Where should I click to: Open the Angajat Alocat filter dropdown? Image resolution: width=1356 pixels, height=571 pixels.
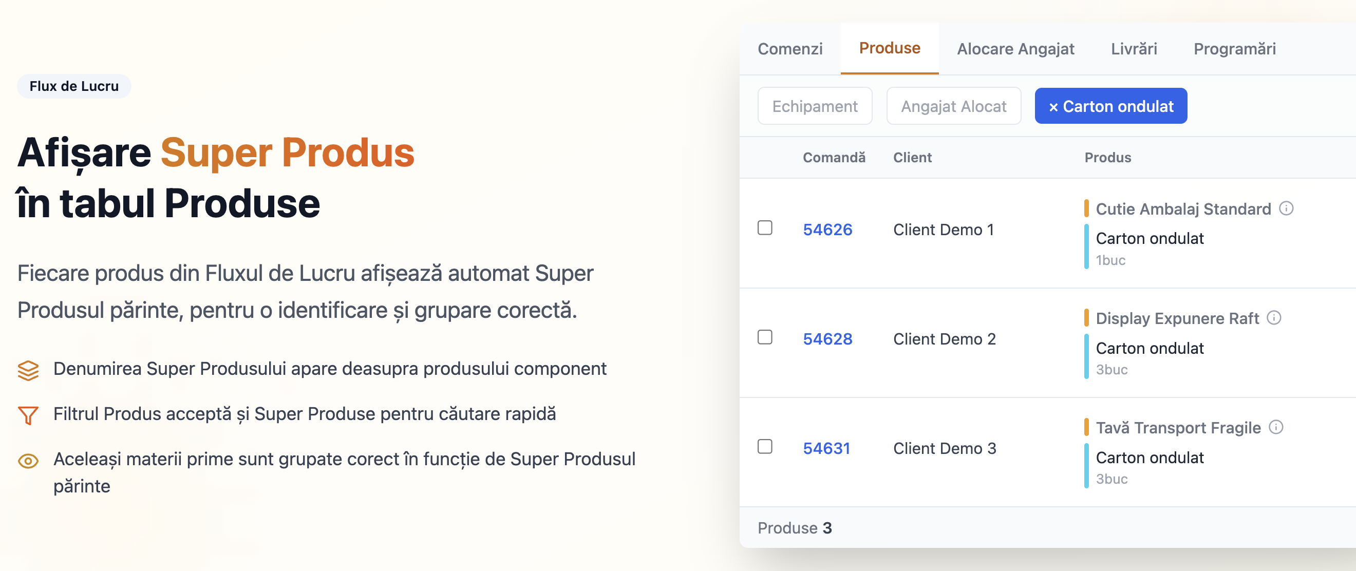point(953,106)
